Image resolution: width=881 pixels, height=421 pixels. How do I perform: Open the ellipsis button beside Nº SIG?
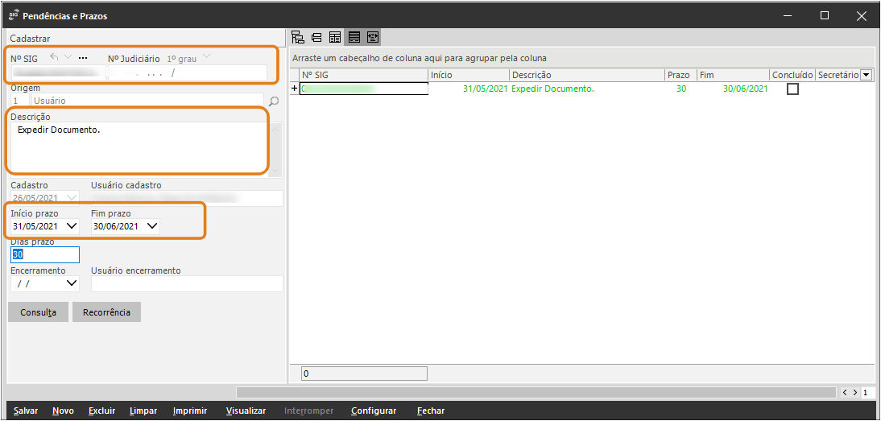tap(83, 58)
